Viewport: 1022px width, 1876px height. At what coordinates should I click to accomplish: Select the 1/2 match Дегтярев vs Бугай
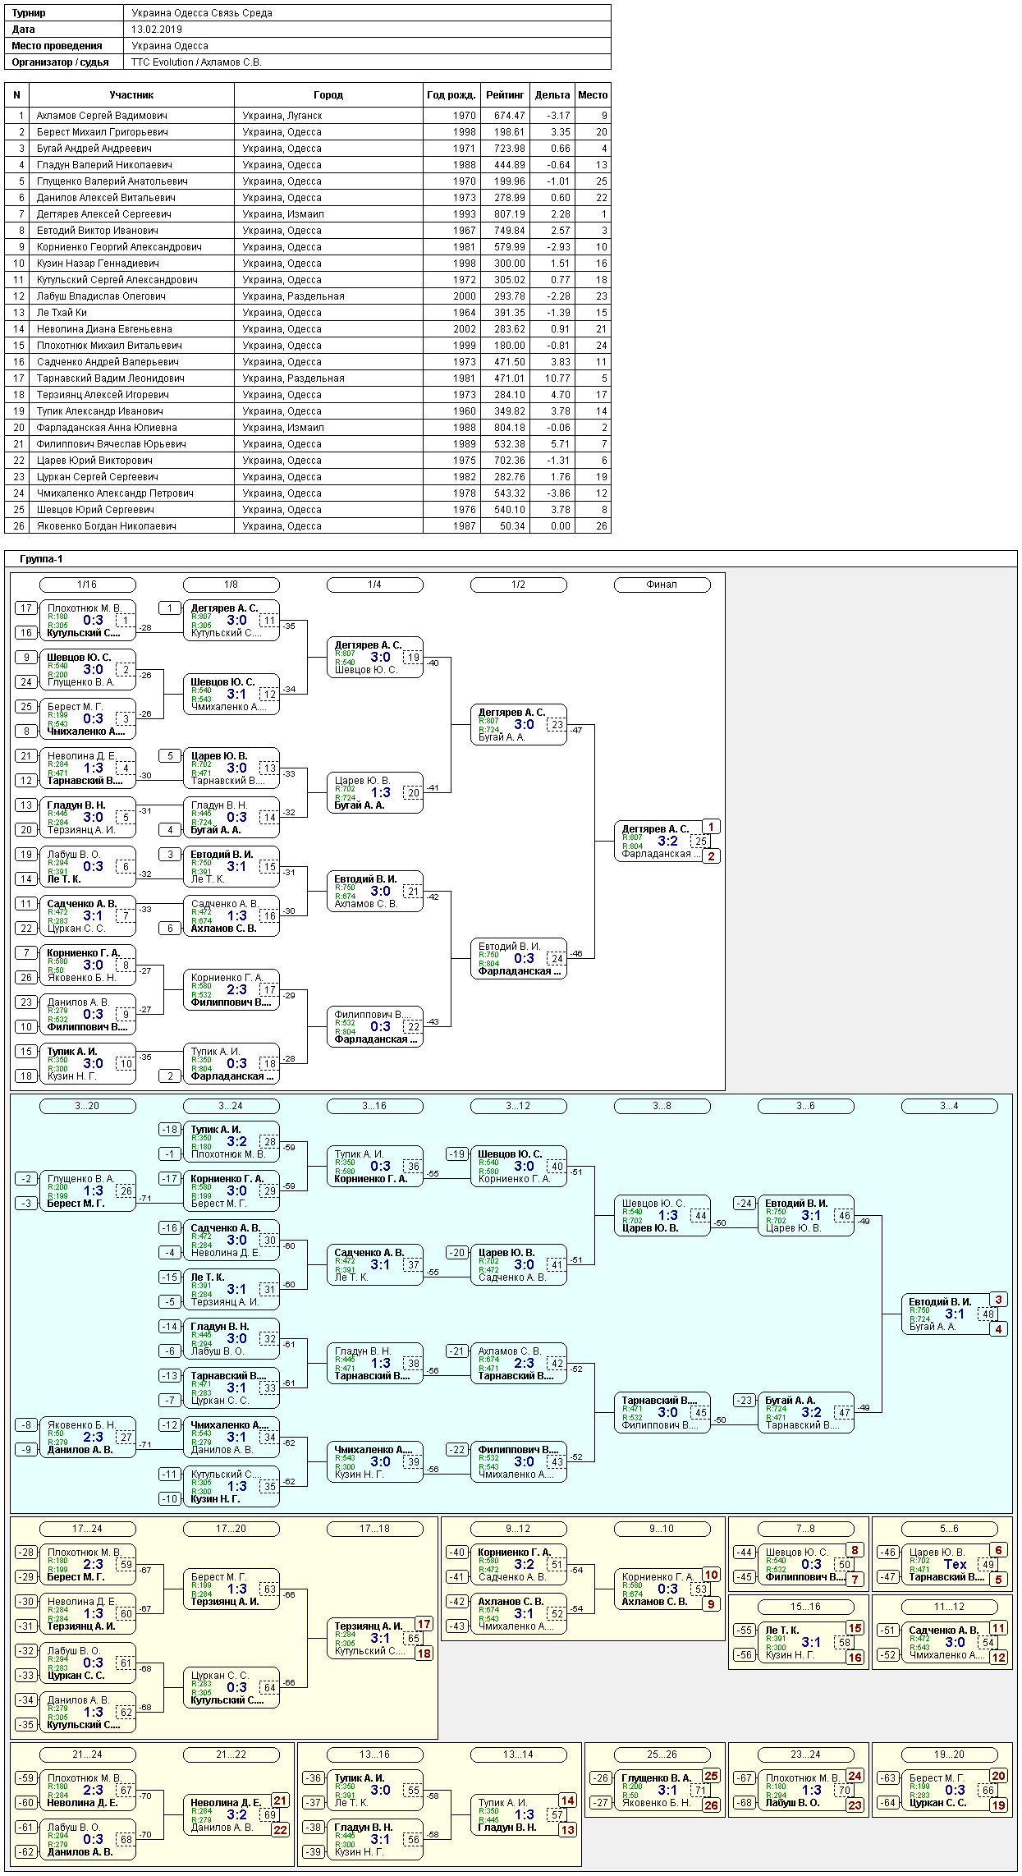(x=519, y=725)
